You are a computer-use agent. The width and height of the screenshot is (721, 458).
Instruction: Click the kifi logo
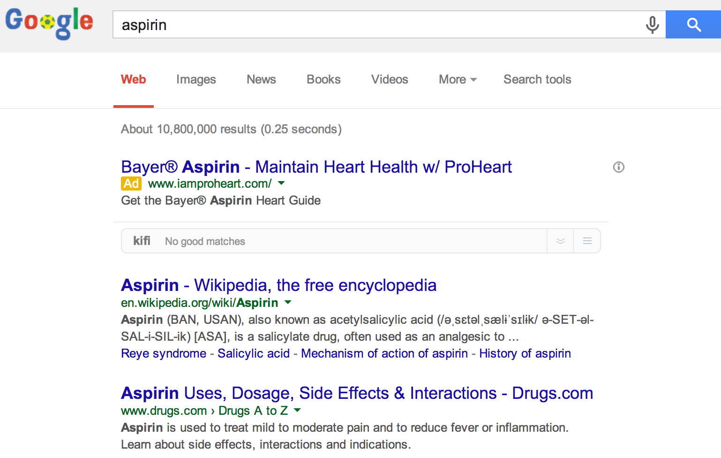[142, 241]
